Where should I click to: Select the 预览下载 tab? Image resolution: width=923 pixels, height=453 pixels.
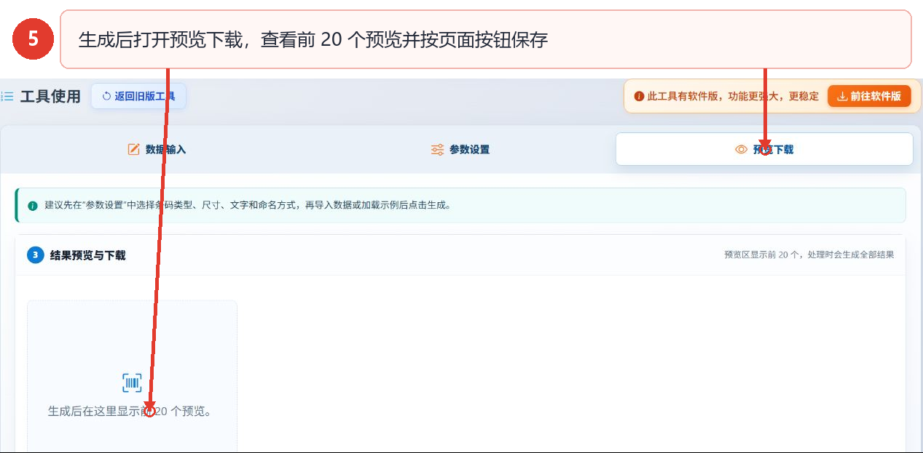pos(764,149)
